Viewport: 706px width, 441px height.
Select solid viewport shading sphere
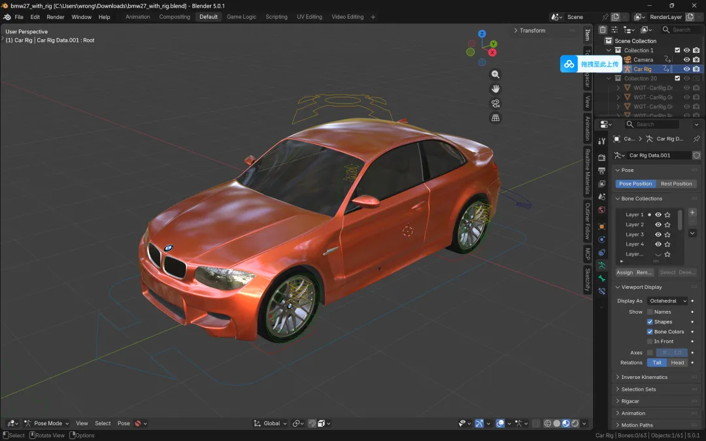(556, 423)
